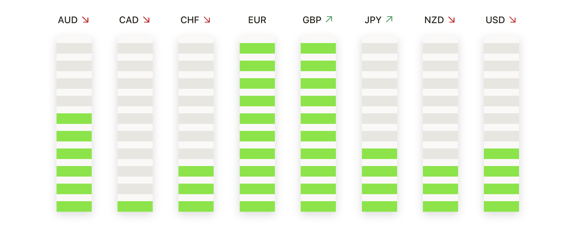Click the top gray bar in CHF meter
Image resolution: width=575 pixels, height=229 pixels.
(196, 48)
